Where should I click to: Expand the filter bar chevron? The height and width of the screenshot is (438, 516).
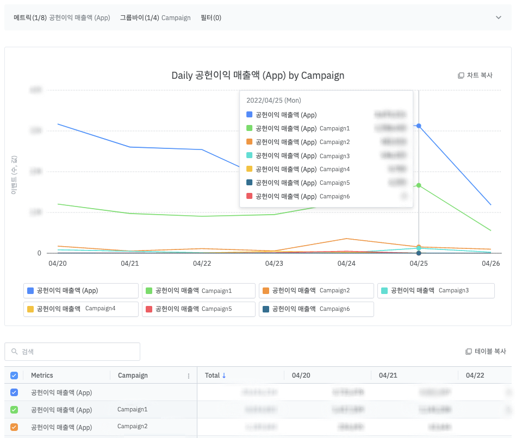(x=499, y=18)
